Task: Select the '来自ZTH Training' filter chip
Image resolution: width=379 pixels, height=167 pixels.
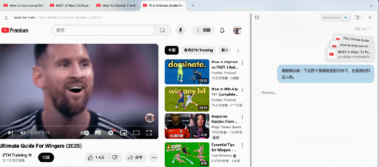Action: tap(198, 50)
